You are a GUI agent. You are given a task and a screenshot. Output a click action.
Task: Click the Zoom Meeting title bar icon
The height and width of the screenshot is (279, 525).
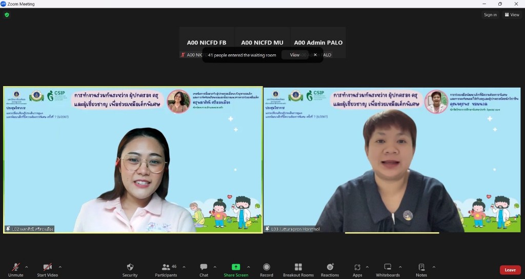pyautogui.click(x=4, y=4)
